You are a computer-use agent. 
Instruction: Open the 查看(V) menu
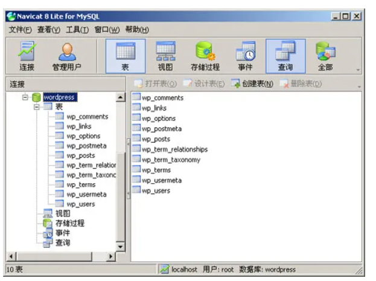point(49,30)
